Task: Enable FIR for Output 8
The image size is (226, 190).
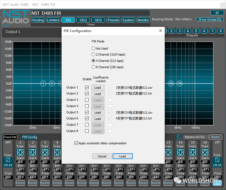Action: (x=87, y=131)
